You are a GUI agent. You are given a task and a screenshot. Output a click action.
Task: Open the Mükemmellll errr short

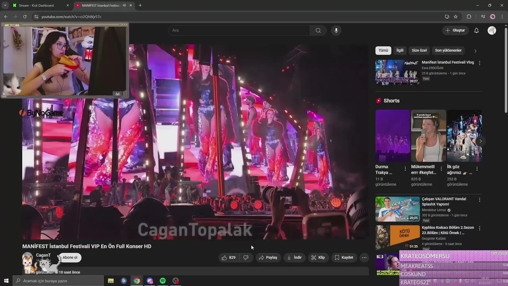click(x=428, y=135)
